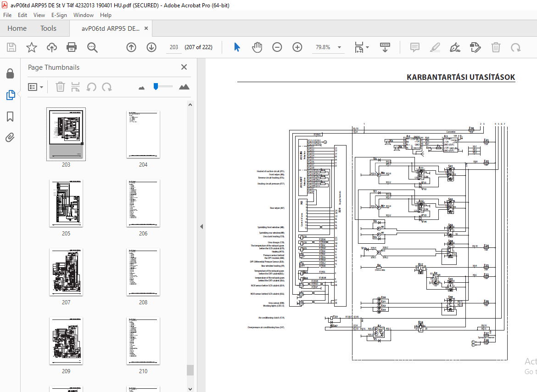This screenshot has height=392, width=537.
Task: Select page 206 thumbnail
Action: tap(143, 203)
